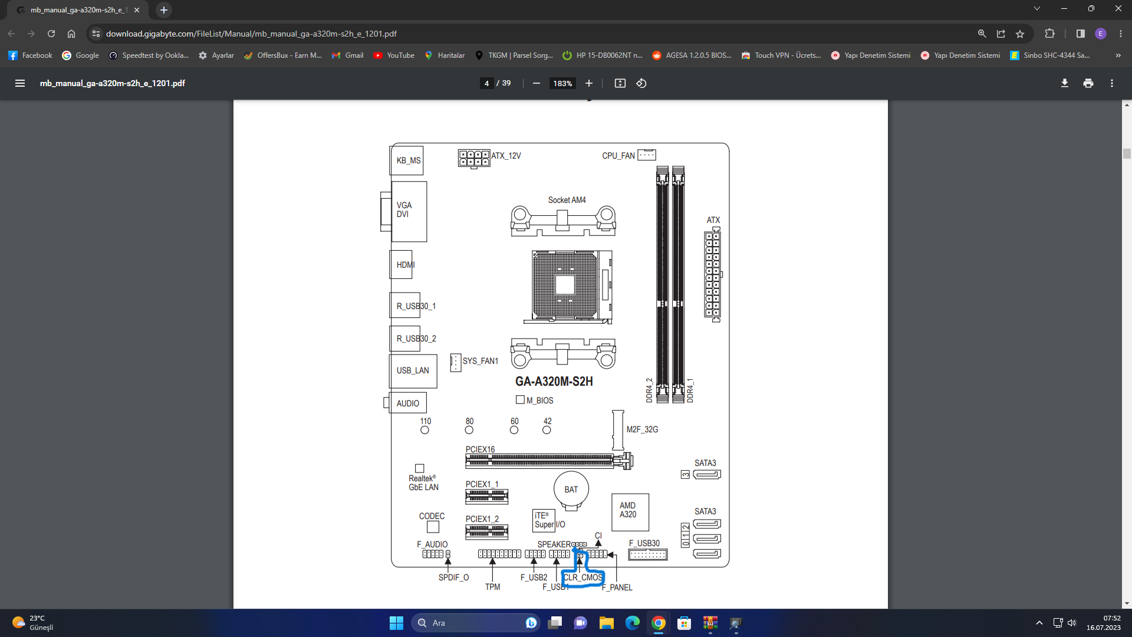This screenshot has height=637, width=1132.
Task: Go back in browser history
Action: (x=11, y=34)
